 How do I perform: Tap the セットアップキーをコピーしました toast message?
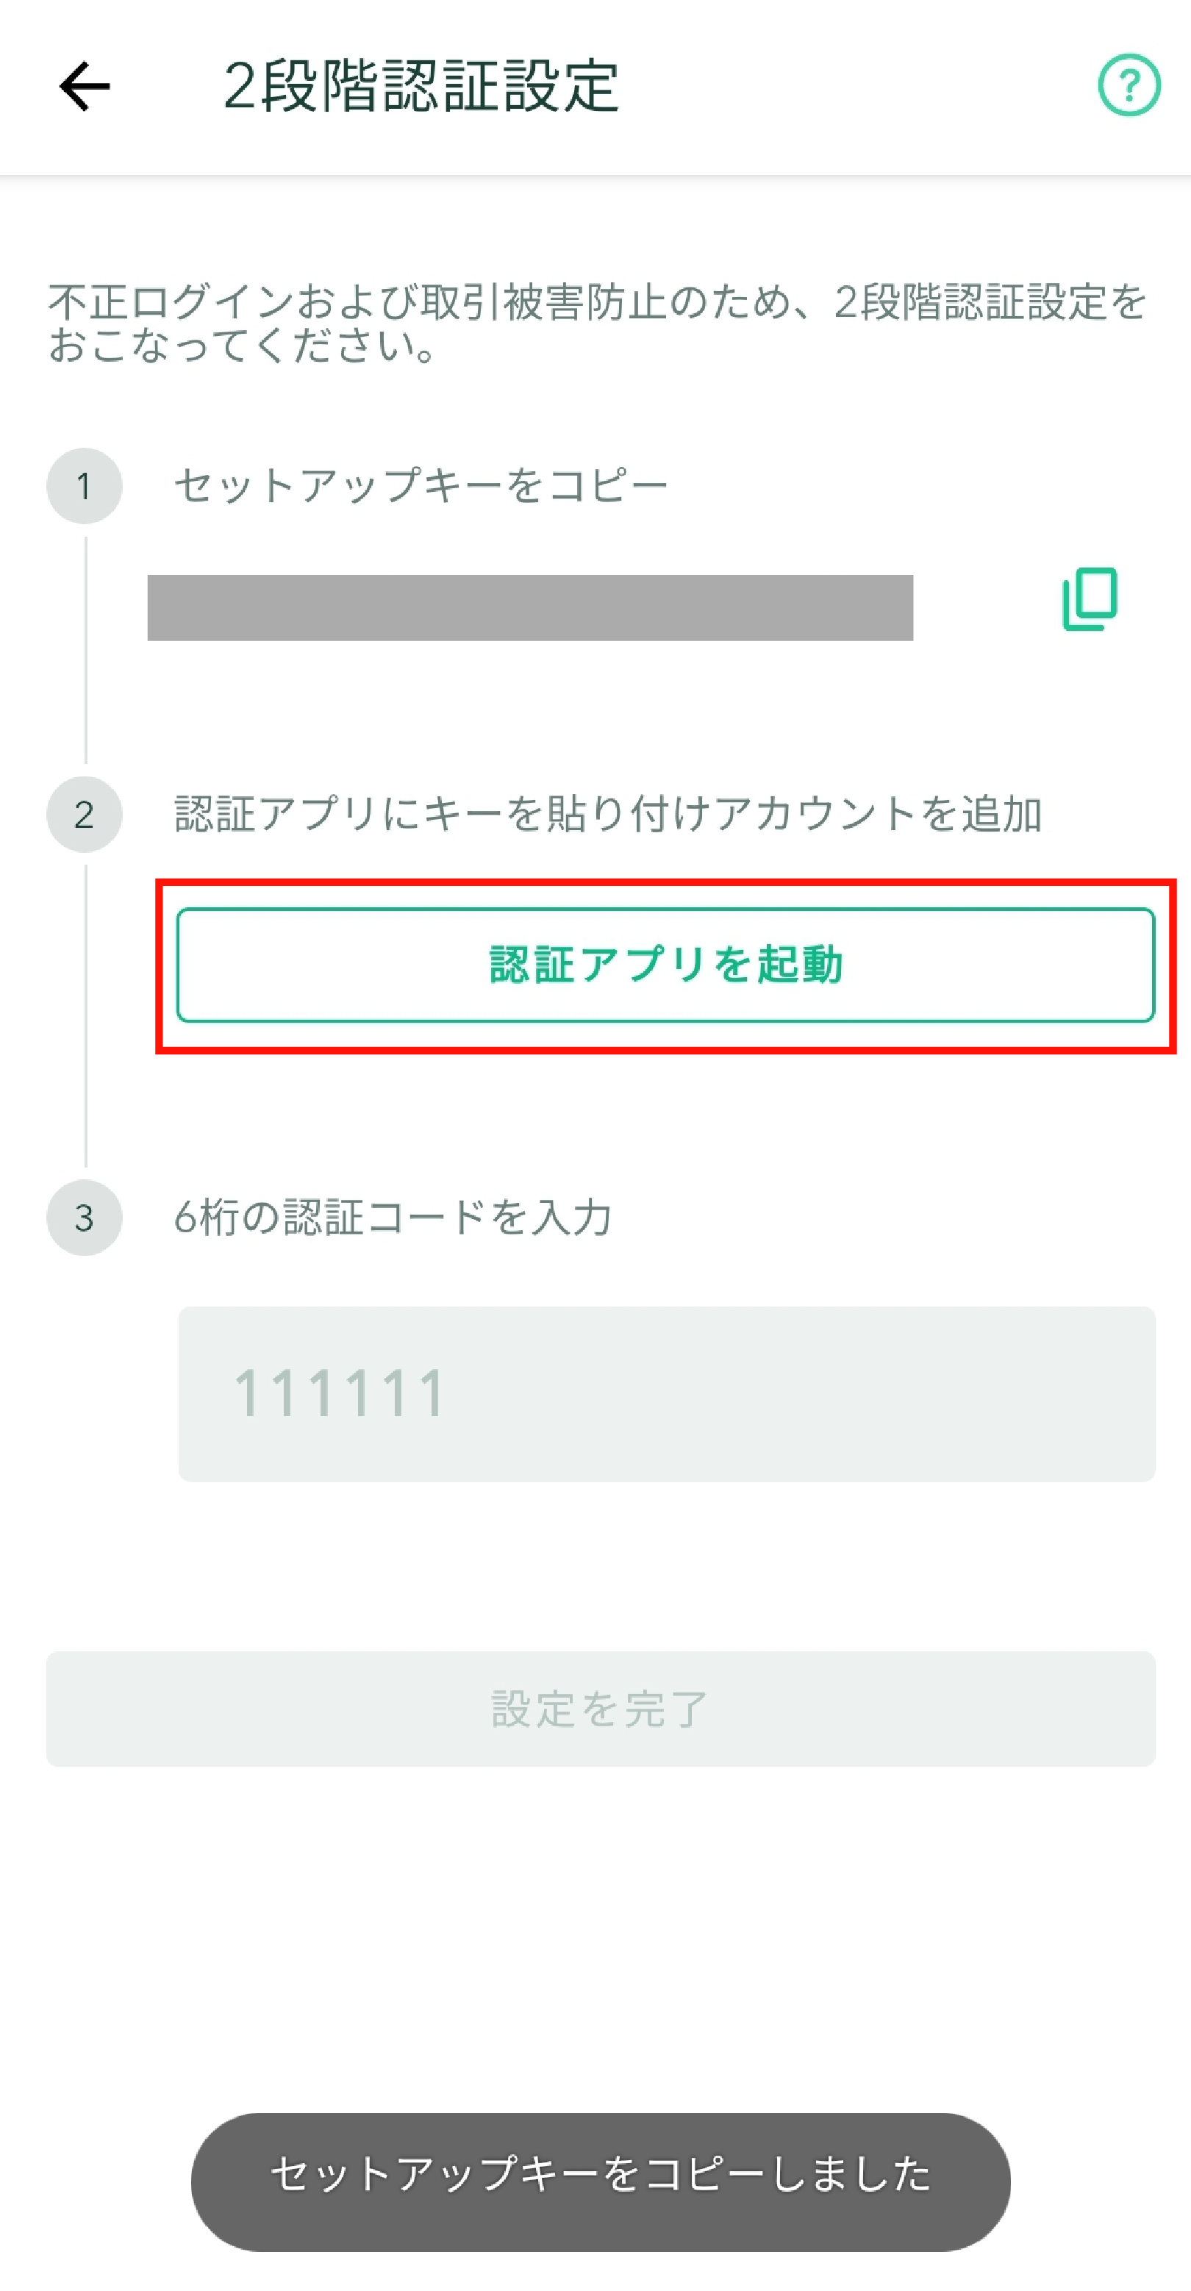pyautogui.click(x=601, y=2181)
